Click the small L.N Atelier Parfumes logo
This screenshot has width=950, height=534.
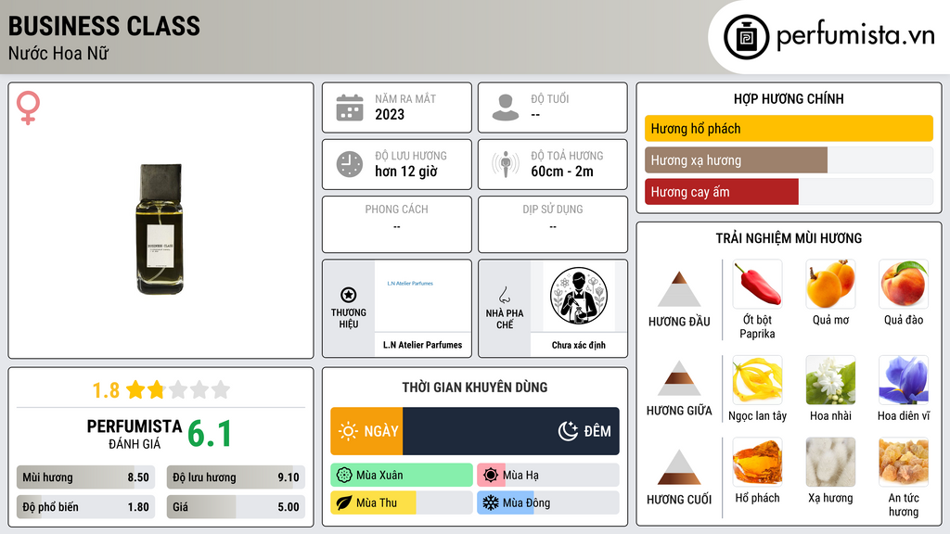pyautogui.click(x=410, y=284)
